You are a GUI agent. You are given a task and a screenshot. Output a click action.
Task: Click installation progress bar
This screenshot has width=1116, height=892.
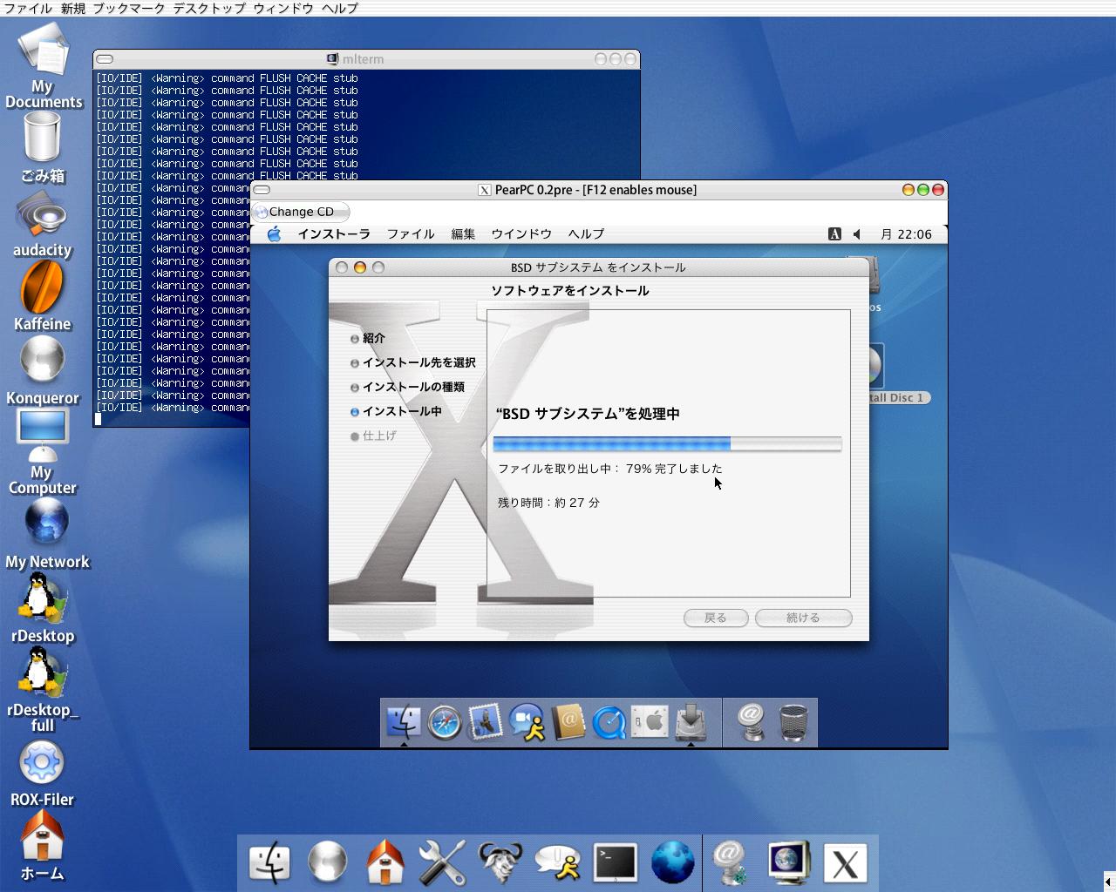click(x=667, y=444)
